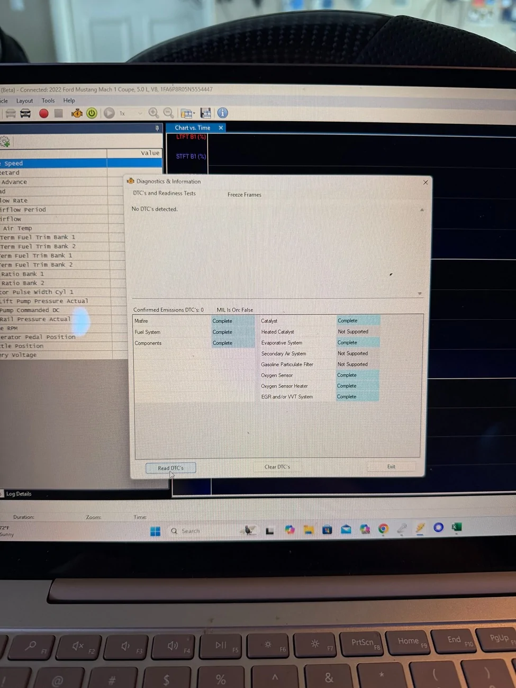Click Heated Catalyst Not Supported status

pos(358,332)
